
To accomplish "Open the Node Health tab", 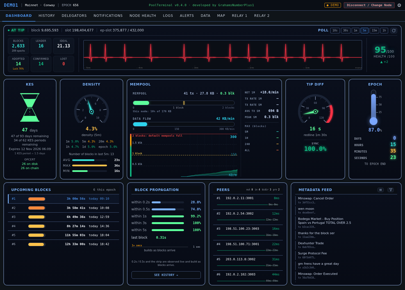I will pyautogui.click(x=143, y=16).
